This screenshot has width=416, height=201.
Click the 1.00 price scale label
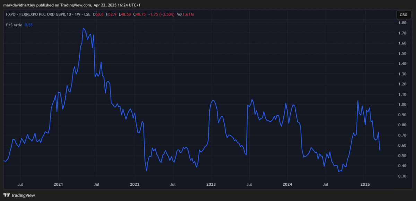tap(402, 104)
